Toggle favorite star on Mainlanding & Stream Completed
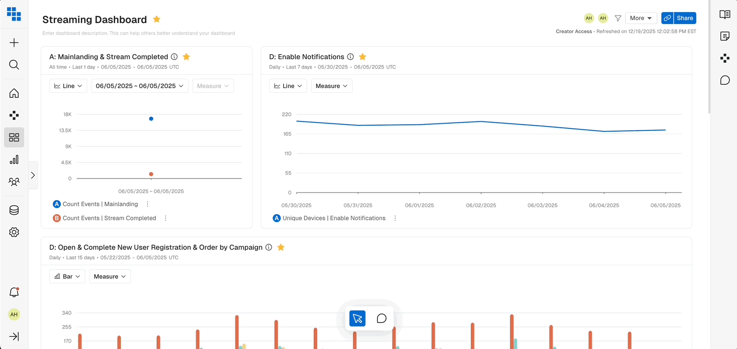The width and height of the screenshot is (737, 349). point(186,57)
